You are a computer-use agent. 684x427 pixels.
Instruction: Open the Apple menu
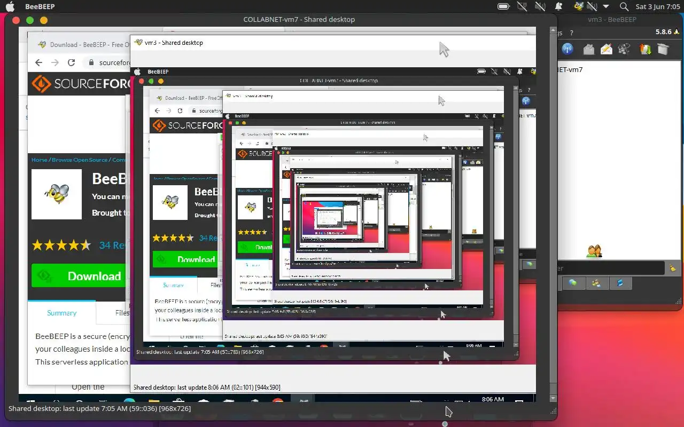click(10, 6)
